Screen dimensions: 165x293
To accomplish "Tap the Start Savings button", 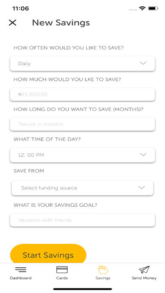I will point(48,254).
